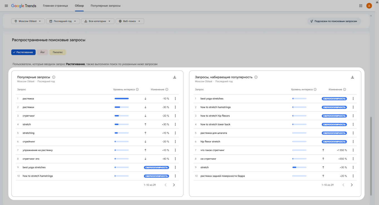
Task: Download the Запросы, набирающие популярность table
Action: point(353,77)
